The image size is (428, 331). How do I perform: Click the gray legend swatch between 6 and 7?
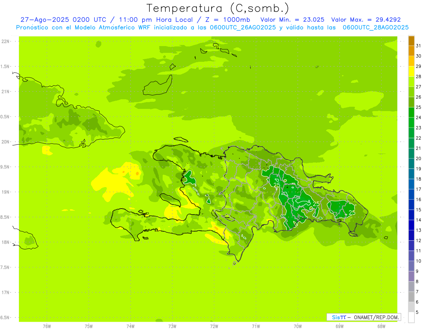point(411,297)
